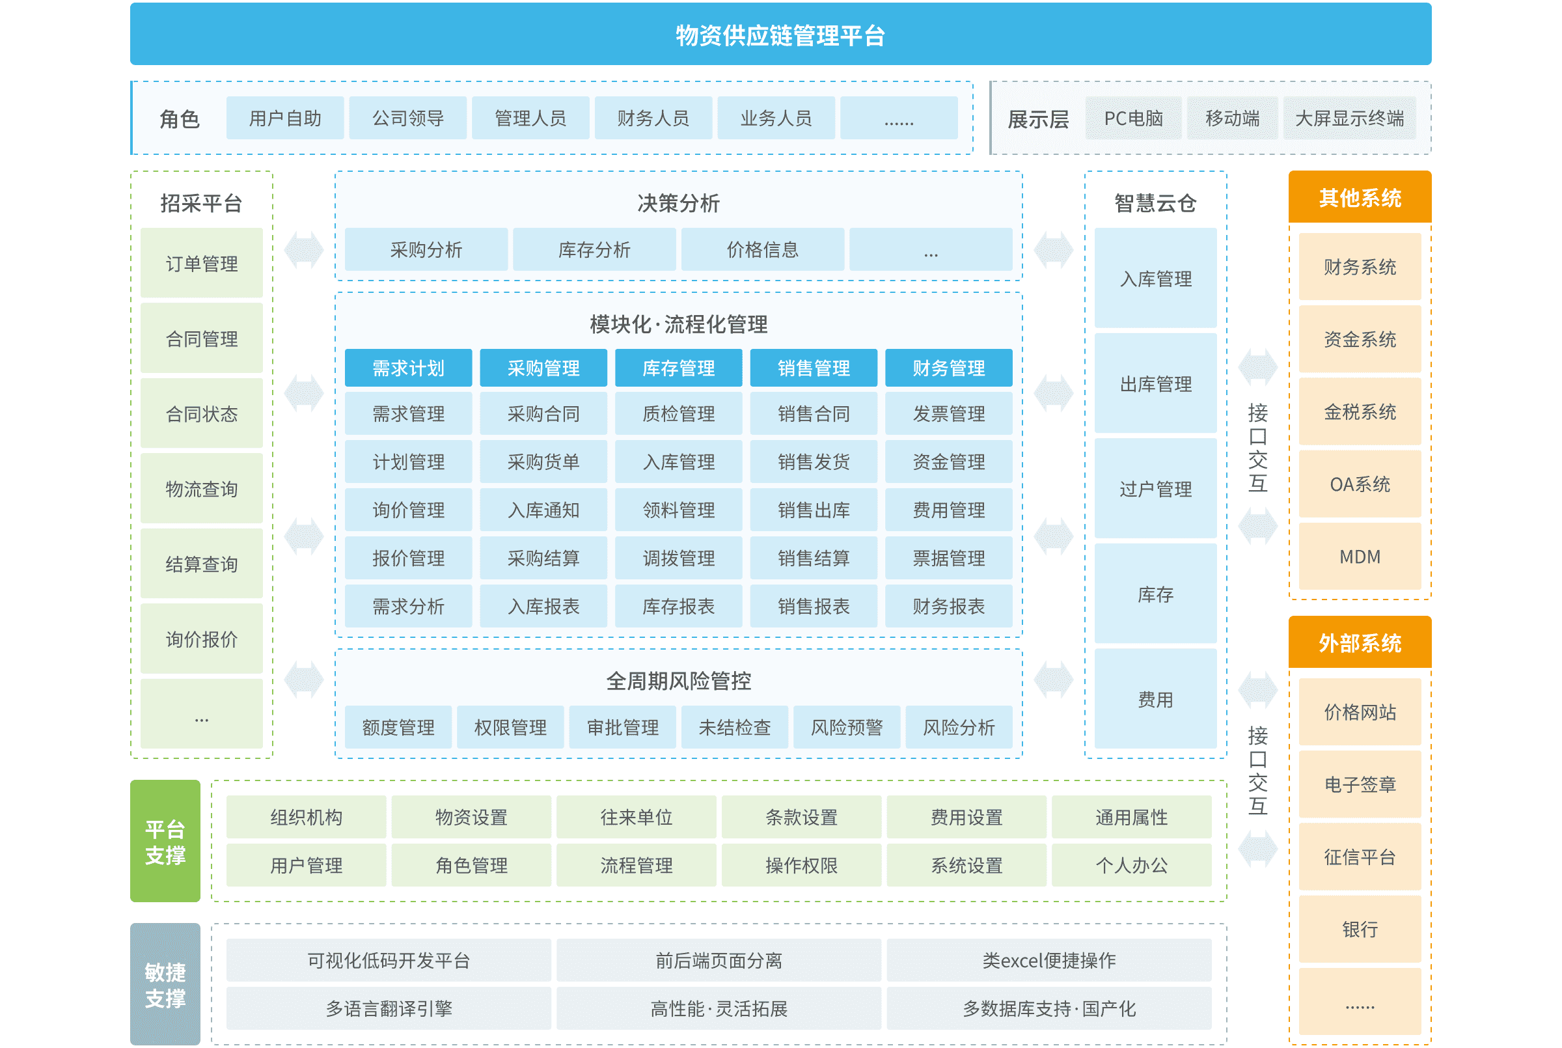Click the 物资供应链管理平台 title banner
This screenshot has width=1562, height=1048.
(780, 34)
